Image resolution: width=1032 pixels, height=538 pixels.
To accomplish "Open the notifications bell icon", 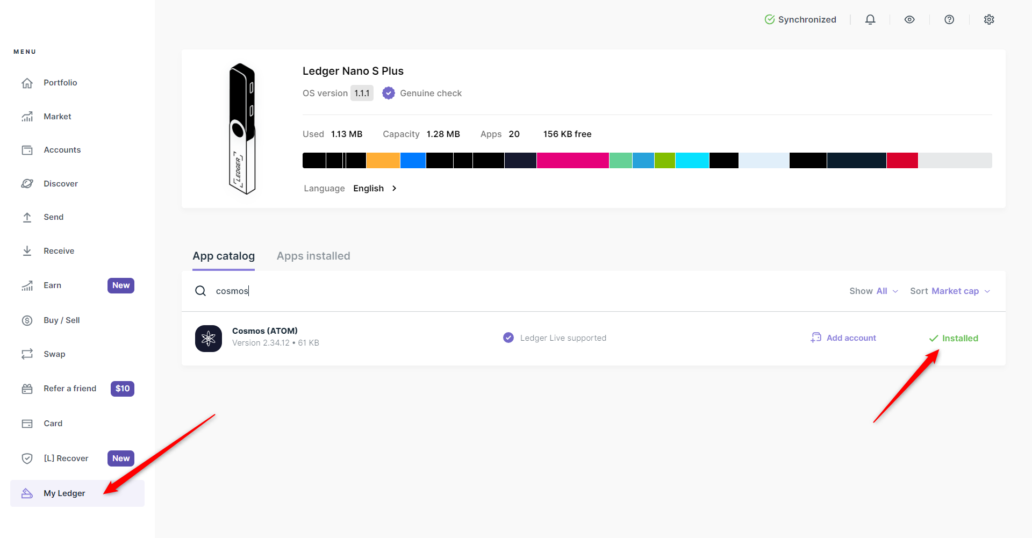I will (x=870, y=19).
